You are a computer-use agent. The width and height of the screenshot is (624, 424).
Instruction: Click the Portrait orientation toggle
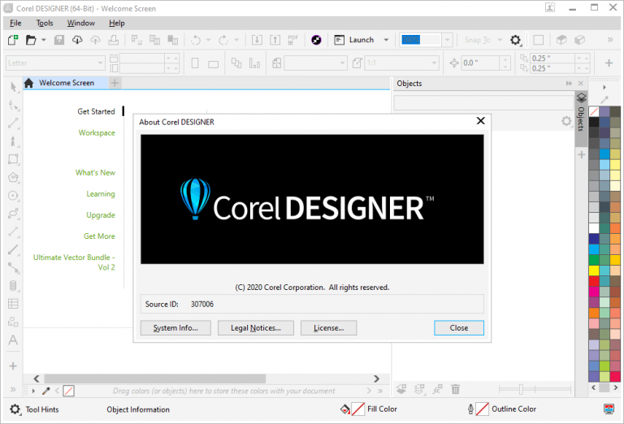[195, 63]
